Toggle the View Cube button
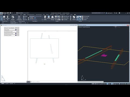This screenshot has height=97, width=130. [x=4, y=18]
